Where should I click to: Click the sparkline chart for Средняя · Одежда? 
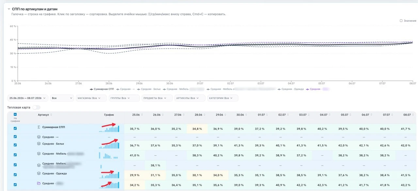[x=109, y=175]
